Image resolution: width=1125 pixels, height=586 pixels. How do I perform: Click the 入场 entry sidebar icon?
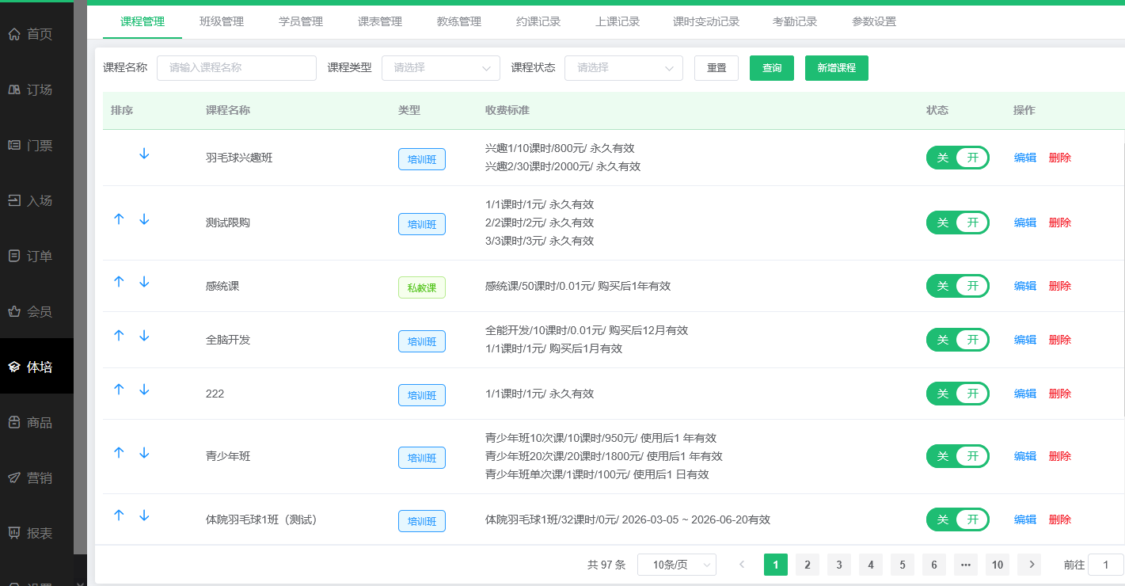coord(36,200)
